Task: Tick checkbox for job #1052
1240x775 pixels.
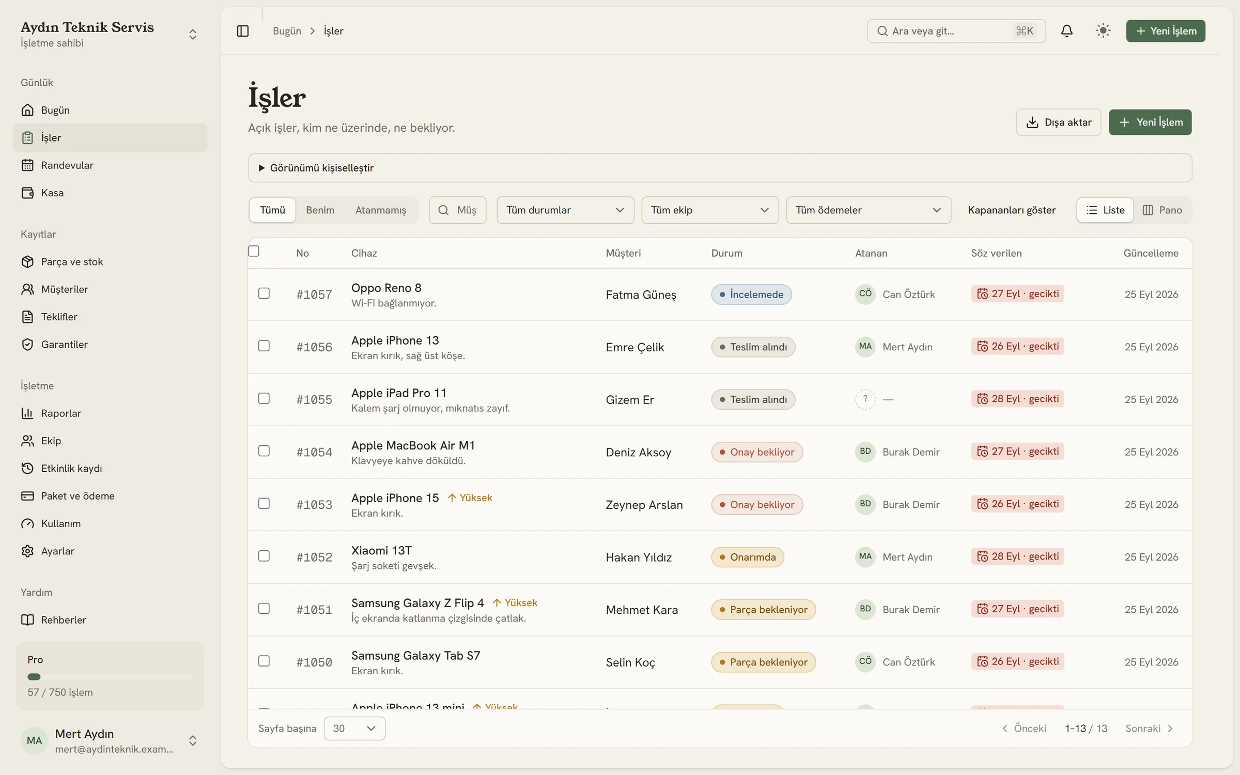Action: [x=264, y=556]
